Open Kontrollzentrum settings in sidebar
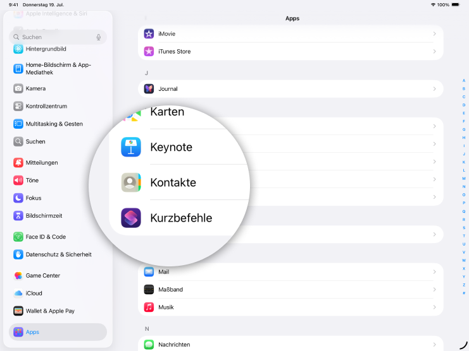 46,106
